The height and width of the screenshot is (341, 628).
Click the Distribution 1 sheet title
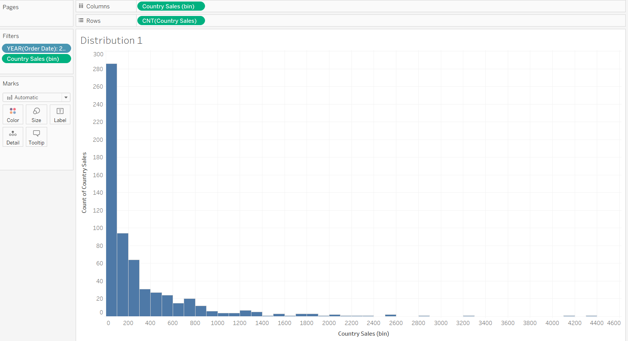tap(111, 41)
